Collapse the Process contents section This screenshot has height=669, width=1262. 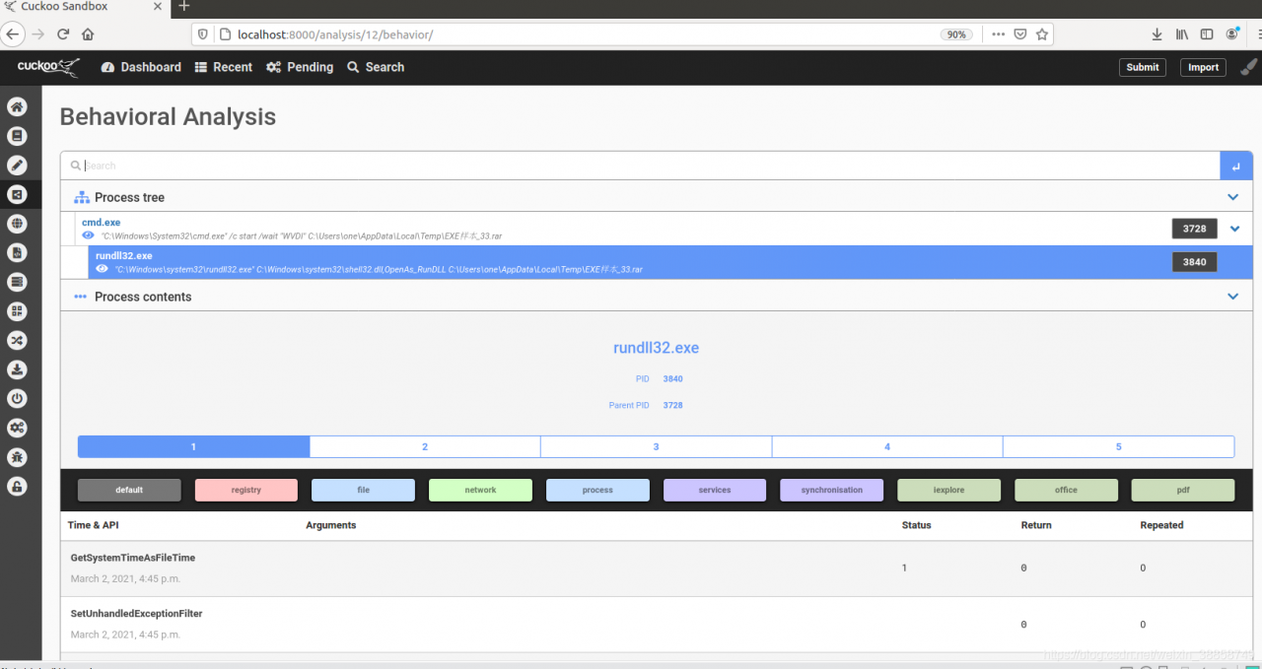[x=1232, y=296]
